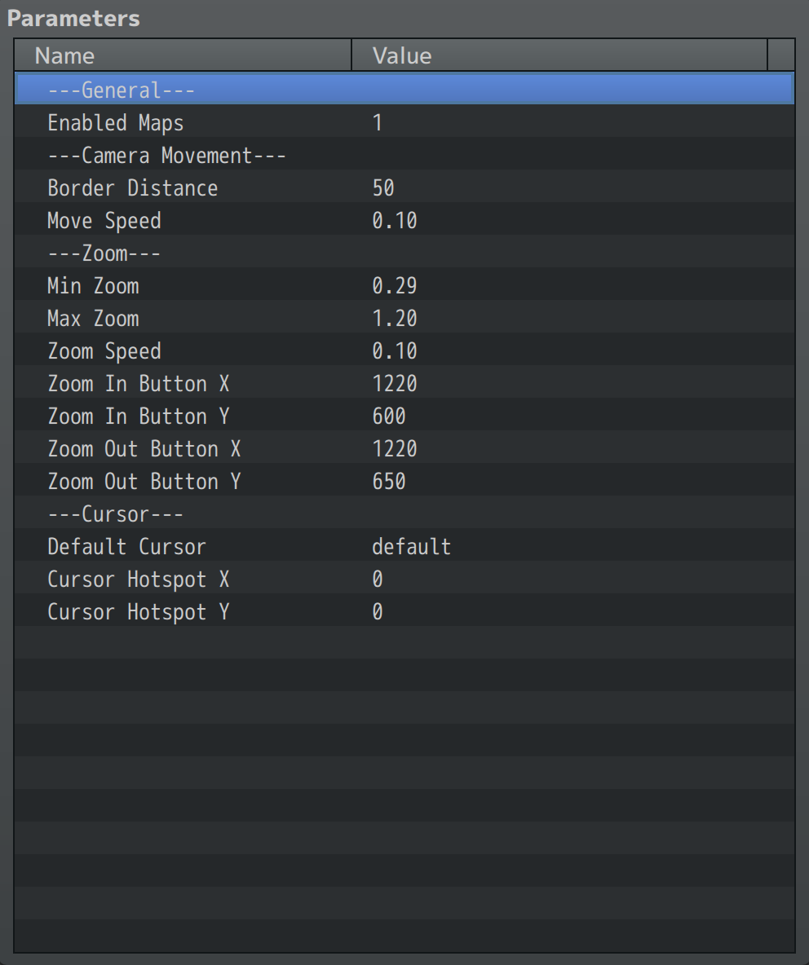Select the ---General--- header row
Screen dimensions: 809x965
point(404,90)
